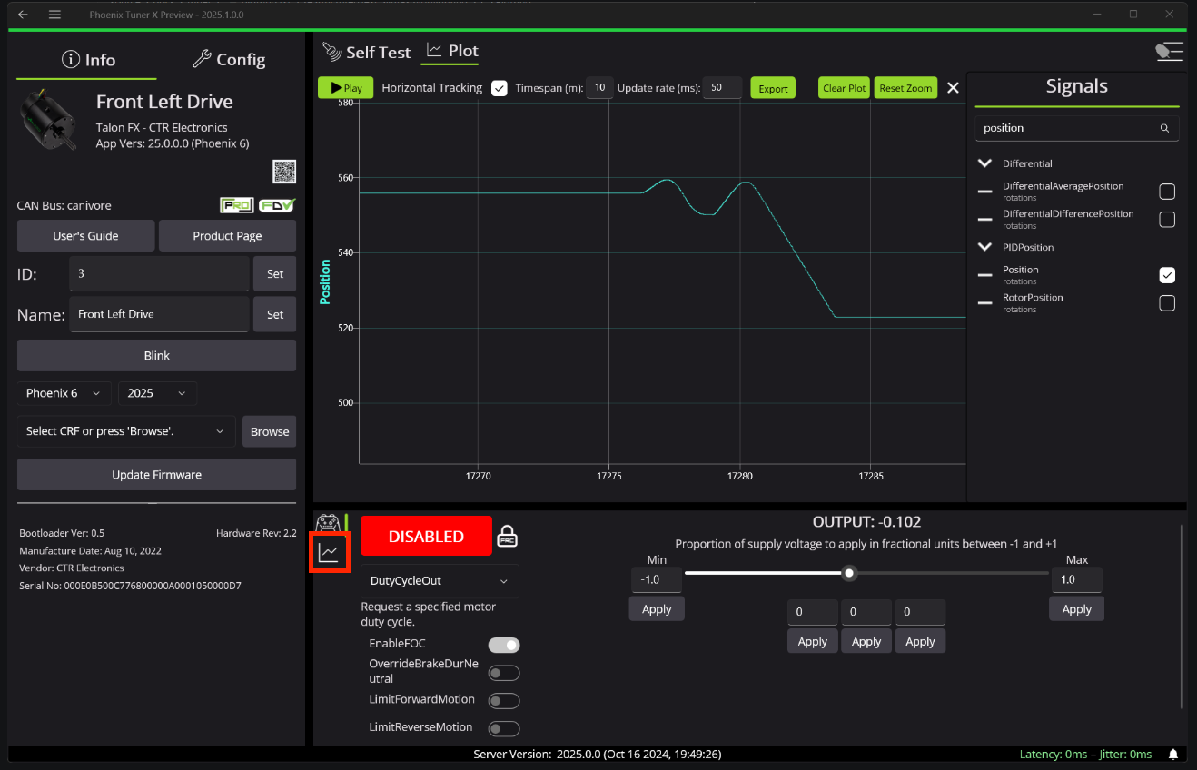
Task: Enable the RotorPosition signal checkbox
Action: pos(1167,303)
